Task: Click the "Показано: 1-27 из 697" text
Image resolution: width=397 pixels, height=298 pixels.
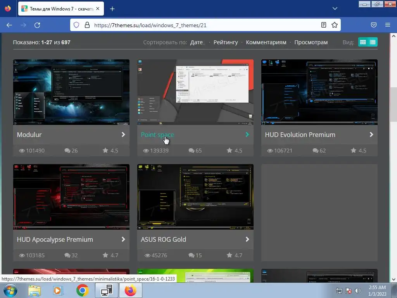Action: (42, 42)
